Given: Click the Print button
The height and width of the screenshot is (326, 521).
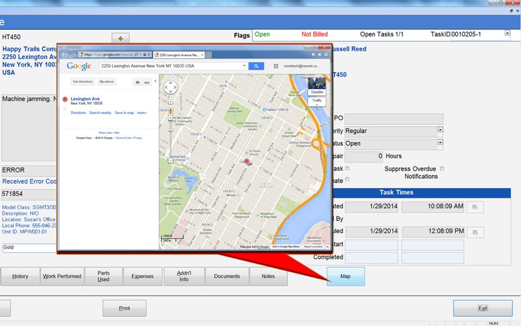Looking at the screenshot, I should pos(124,308).
